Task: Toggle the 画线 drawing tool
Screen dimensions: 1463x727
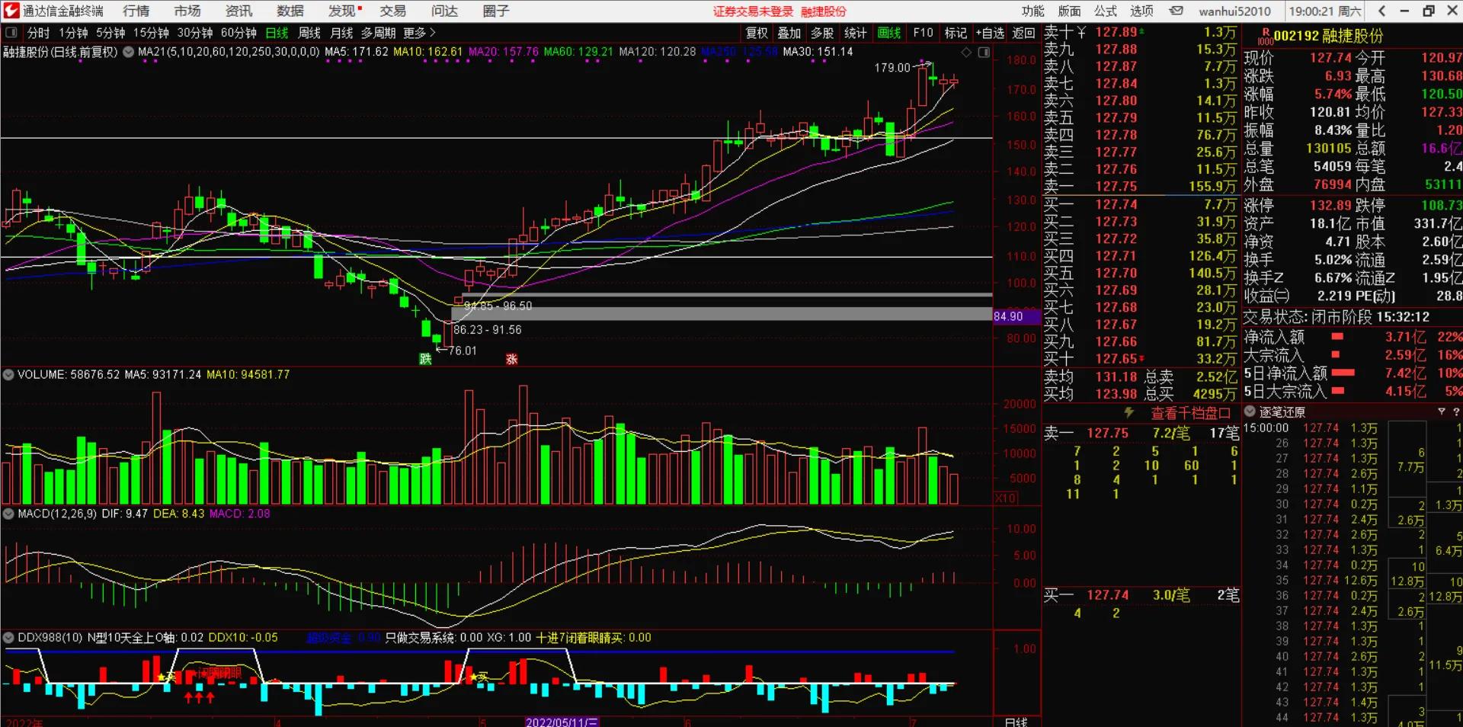Action: tap(889, 33)
